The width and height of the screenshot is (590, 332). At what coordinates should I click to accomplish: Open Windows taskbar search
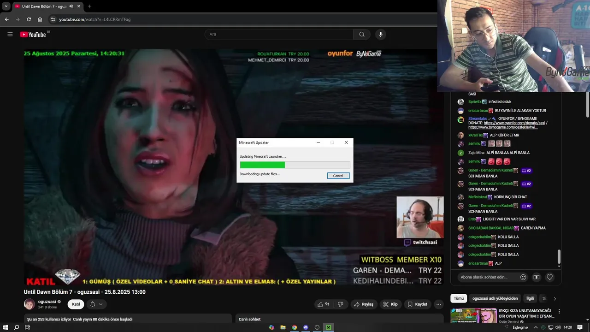pos(17,327)
